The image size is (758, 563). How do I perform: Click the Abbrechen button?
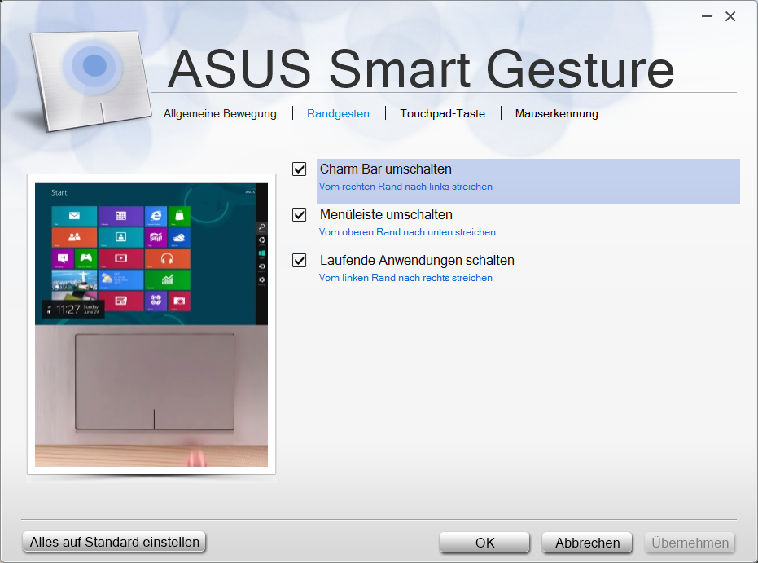tap(587, 543)
